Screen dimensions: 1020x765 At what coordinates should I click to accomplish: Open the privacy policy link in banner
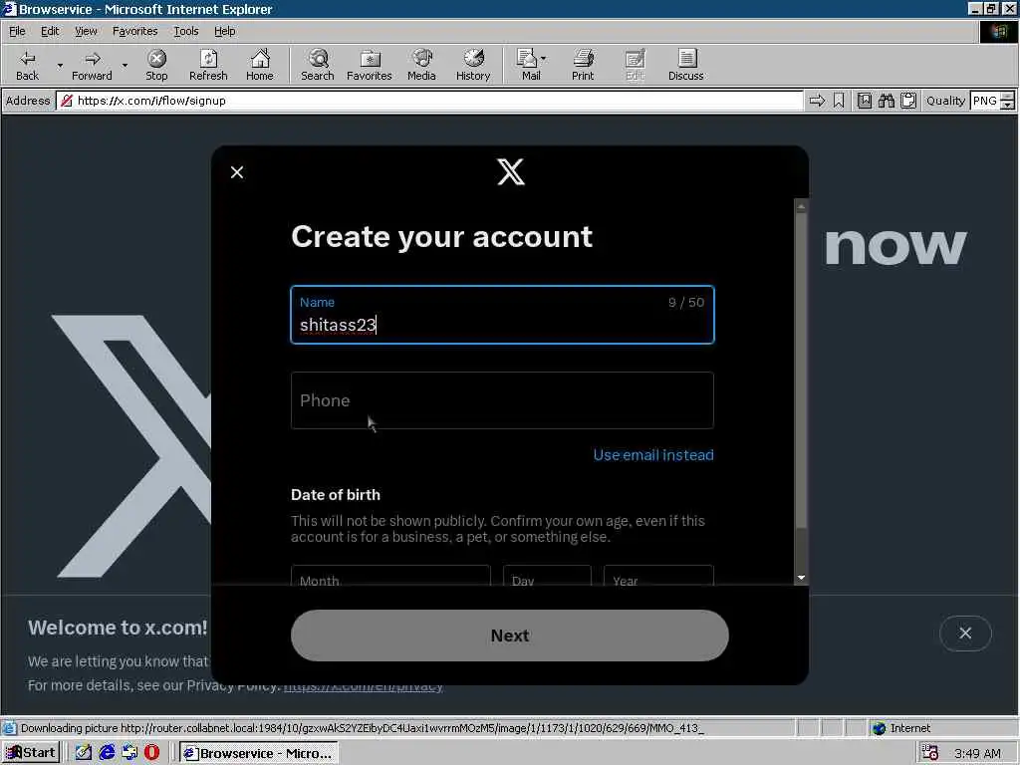(364, 685)
